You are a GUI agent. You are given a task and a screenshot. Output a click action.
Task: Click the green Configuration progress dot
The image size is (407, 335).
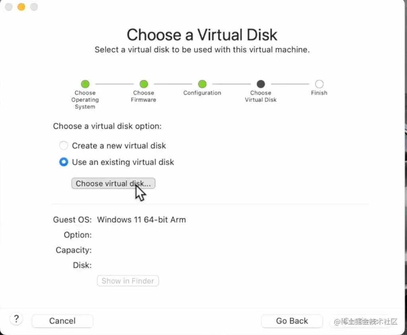(x=202, y=84)
